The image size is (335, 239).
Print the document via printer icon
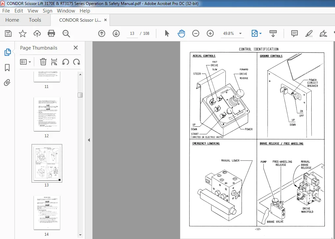51,33
